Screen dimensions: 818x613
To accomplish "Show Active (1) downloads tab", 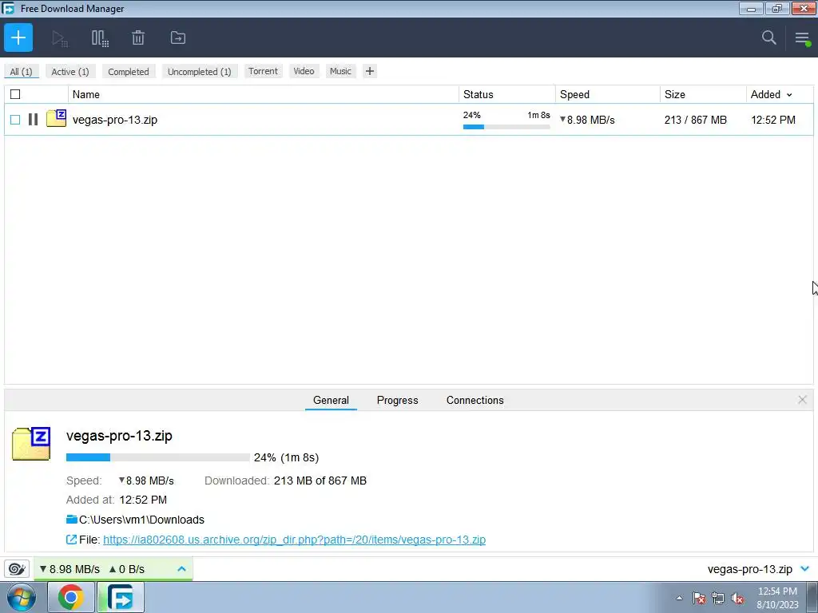I will coord(70,71).
